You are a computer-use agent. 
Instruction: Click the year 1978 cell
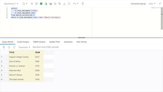(x=39, y=79)
